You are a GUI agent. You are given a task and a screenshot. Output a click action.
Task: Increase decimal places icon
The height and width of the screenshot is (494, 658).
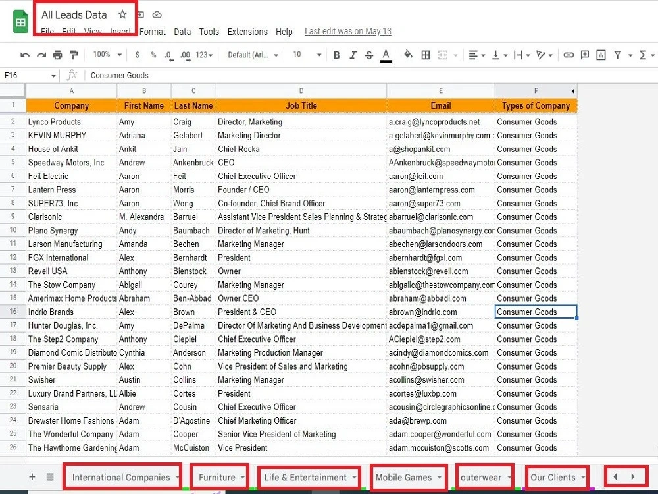(x=185, y=55)
